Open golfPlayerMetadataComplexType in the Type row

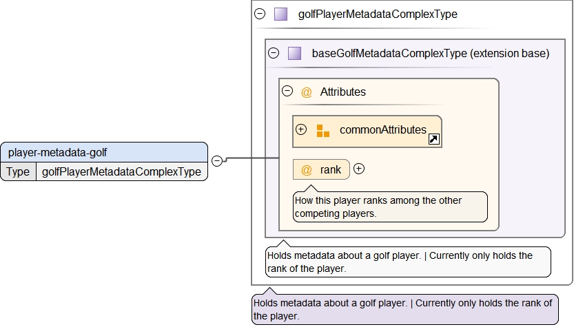click(x=121, y=171)
